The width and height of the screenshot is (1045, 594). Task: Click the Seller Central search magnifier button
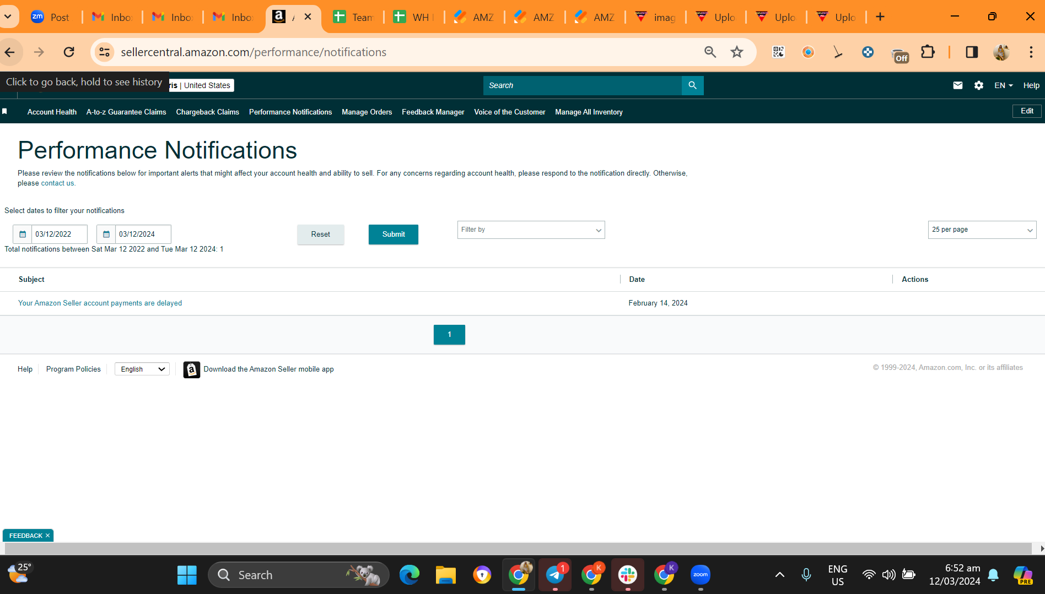[692, 85]
